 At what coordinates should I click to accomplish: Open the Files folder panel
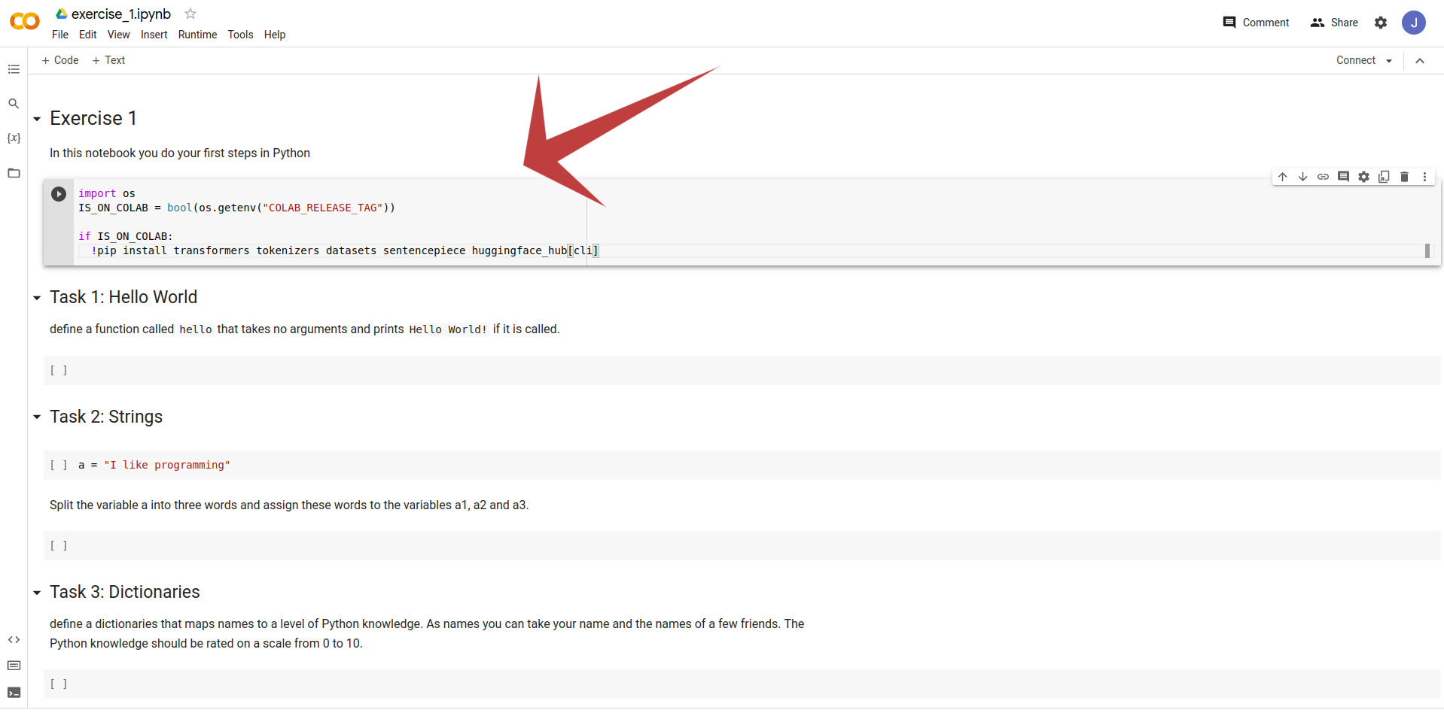point(14,173)
